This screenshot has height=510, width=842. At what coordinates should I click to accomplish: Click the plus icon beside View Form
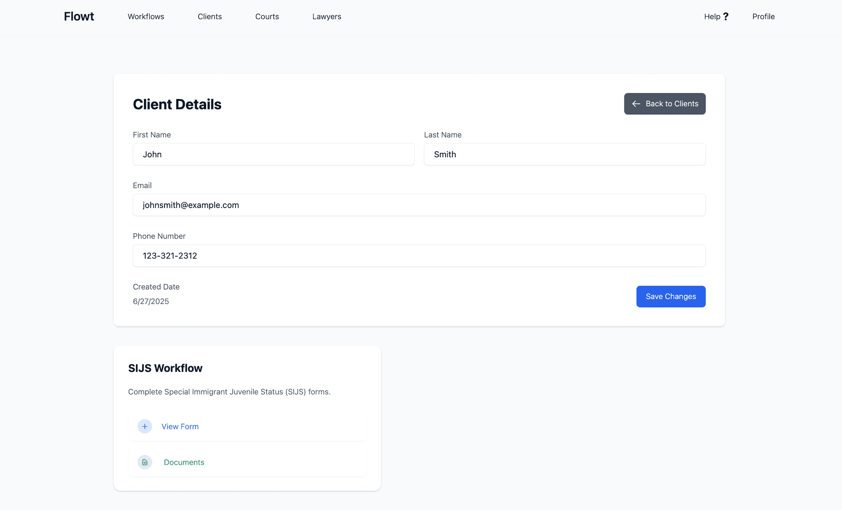pyautogui.click(x=145, y=426)
